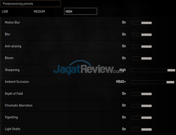Toggle the Vignetting switch
The width and height of the screenshot is (176, 135).
pos(142,117)
